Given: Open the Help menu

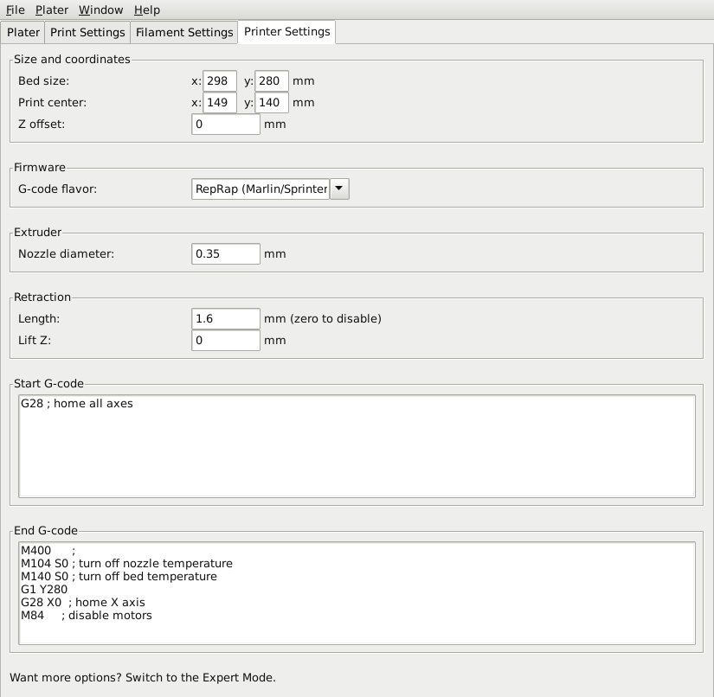Looking at the screenshot, I should coord(146,10).
